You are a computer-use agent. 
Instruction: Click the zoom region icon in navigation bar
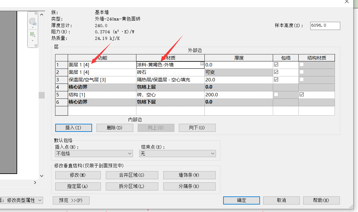32,34
